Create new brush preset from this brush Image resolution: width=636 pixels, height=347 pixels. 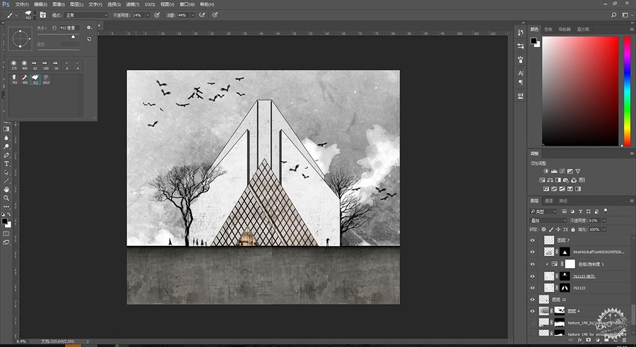(x=89, y=39)
